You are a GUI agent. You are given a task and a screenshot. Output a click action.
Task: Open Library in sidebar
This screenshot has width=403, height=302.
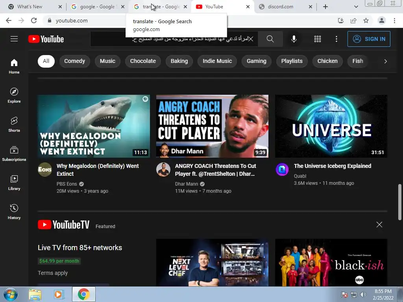click(x=14, y=182)
